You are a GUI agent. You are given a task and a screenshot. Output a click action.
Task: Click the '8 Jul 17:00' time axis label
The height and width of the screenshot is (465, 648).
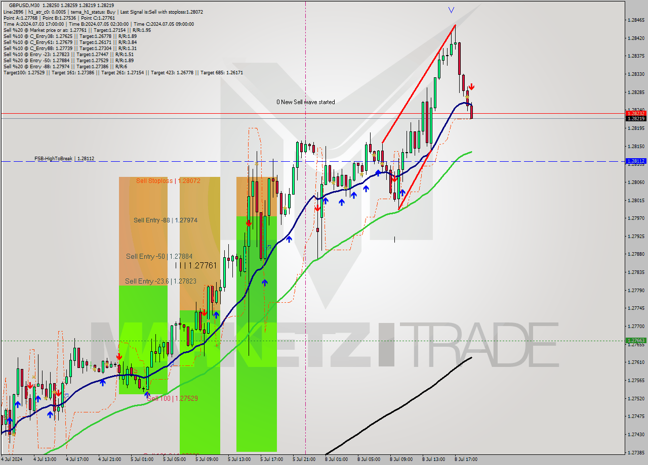466,459
